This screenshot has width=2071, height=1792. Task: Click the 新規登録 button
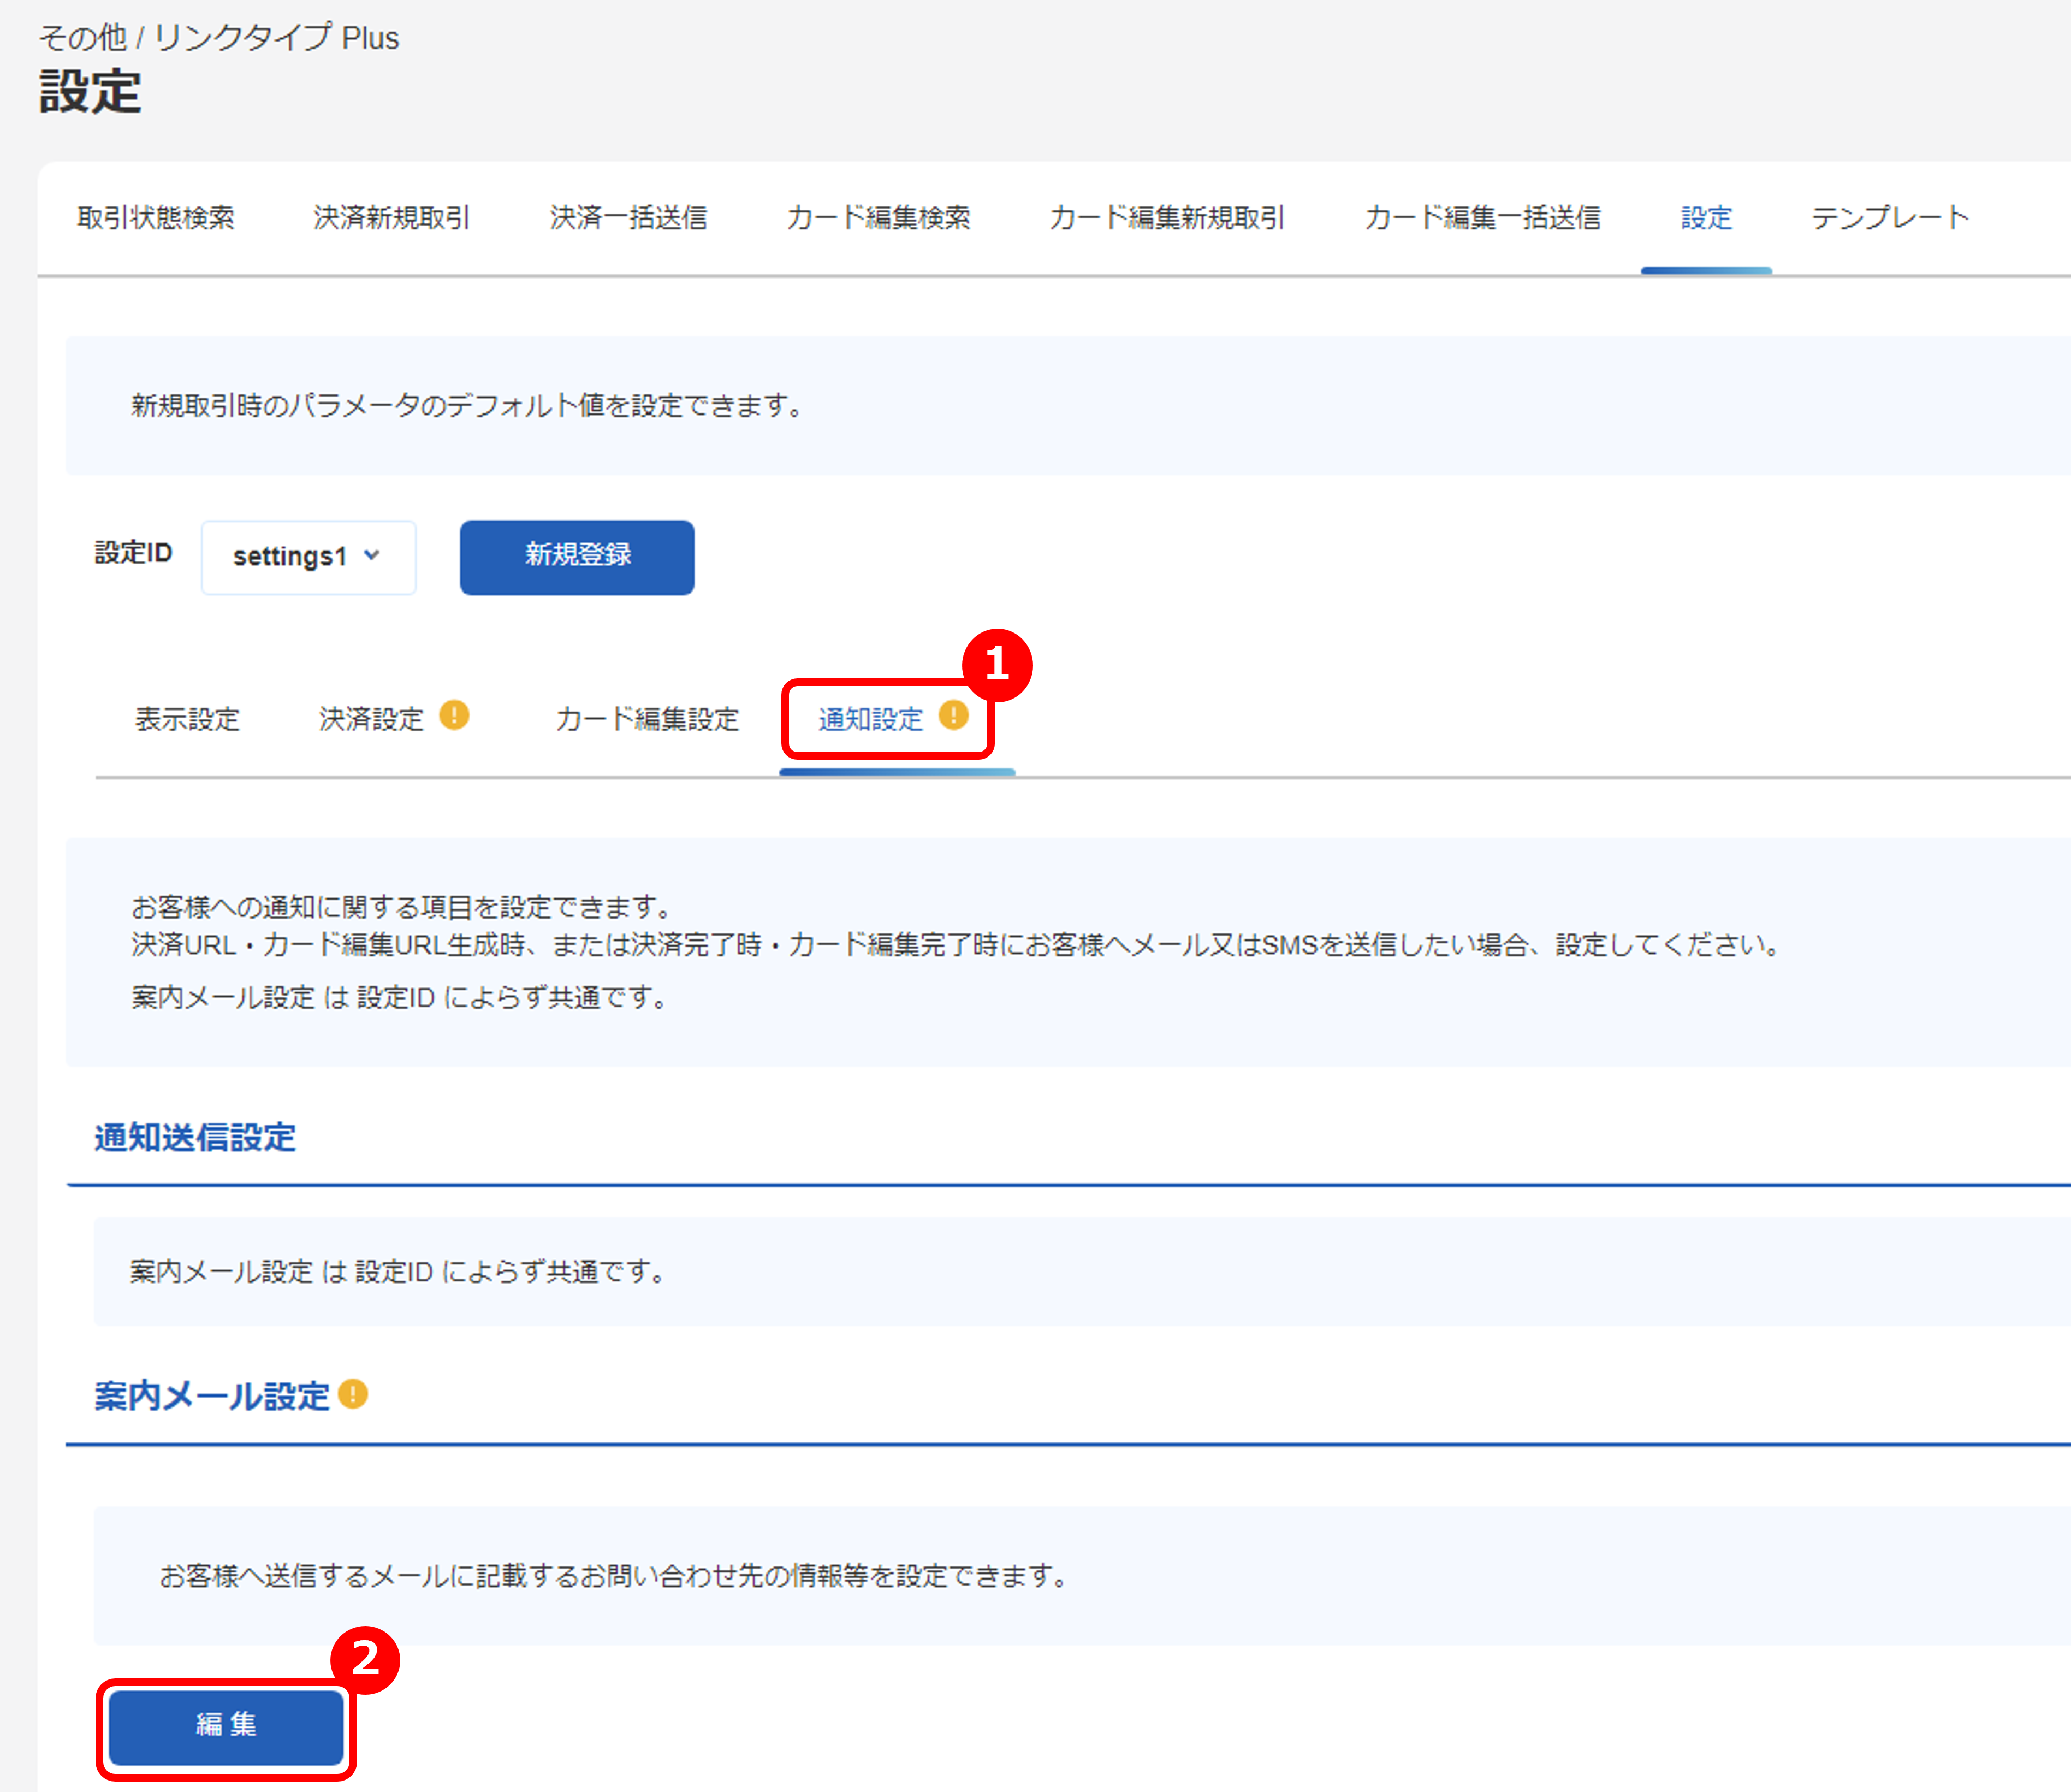[577, 557]
